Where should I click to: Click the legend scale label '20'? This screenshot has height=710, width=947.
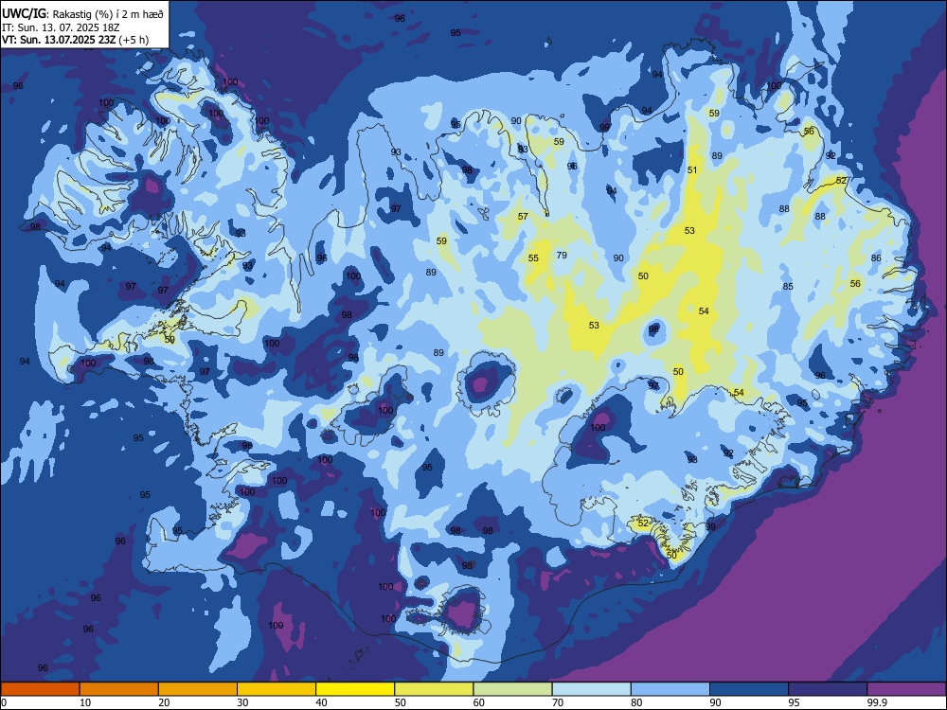pyautogui.click(x=164, y=702)
